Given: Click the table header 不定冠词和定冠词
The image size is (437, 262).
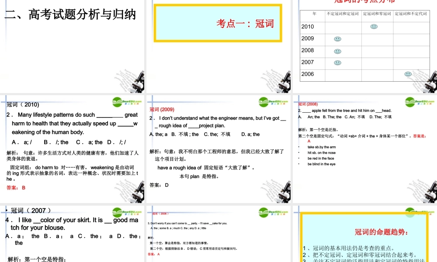Looking at the screenshot, I should coord(343,14).
